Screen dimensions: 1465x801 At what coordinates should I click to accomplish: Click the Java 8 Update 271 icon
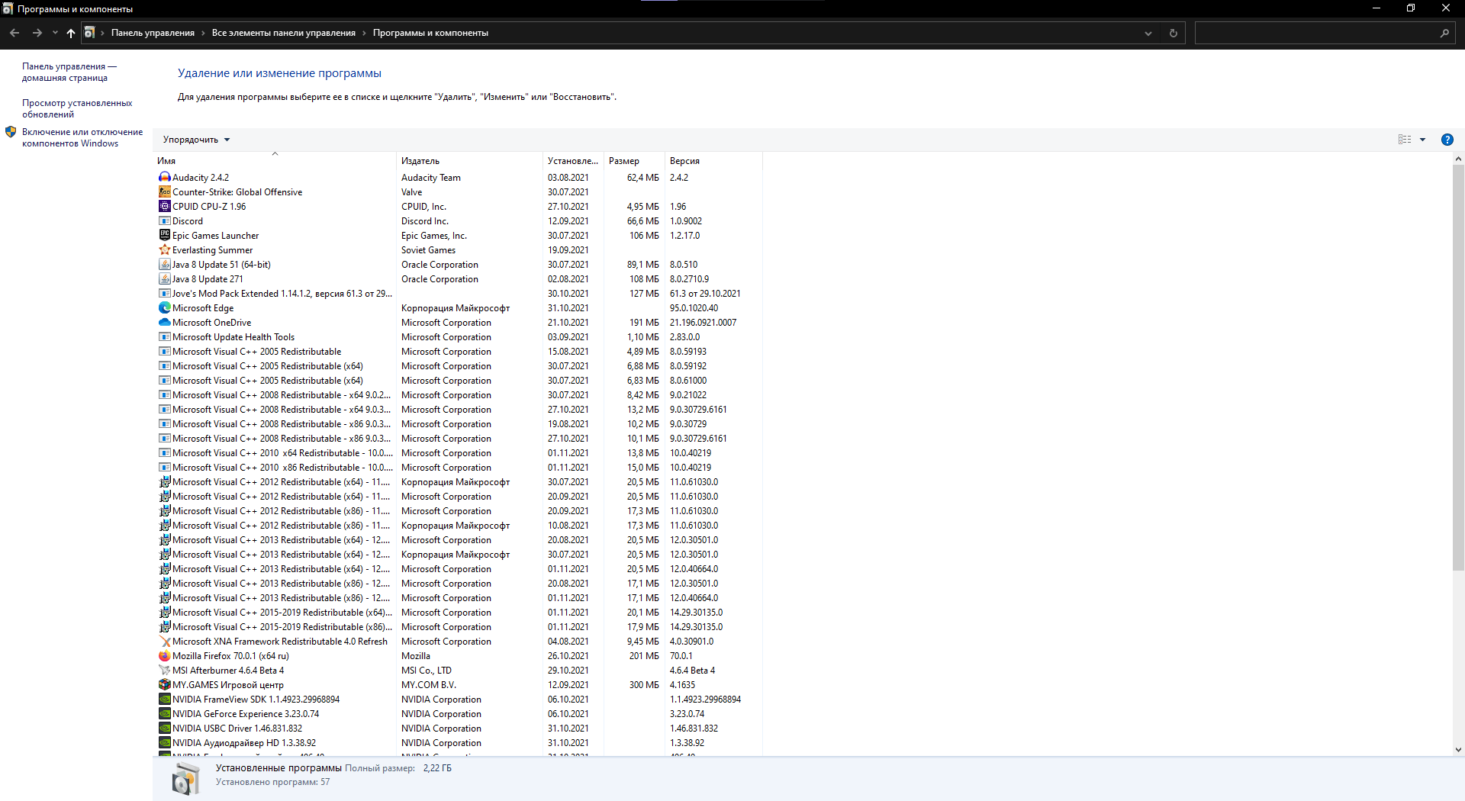164,279
